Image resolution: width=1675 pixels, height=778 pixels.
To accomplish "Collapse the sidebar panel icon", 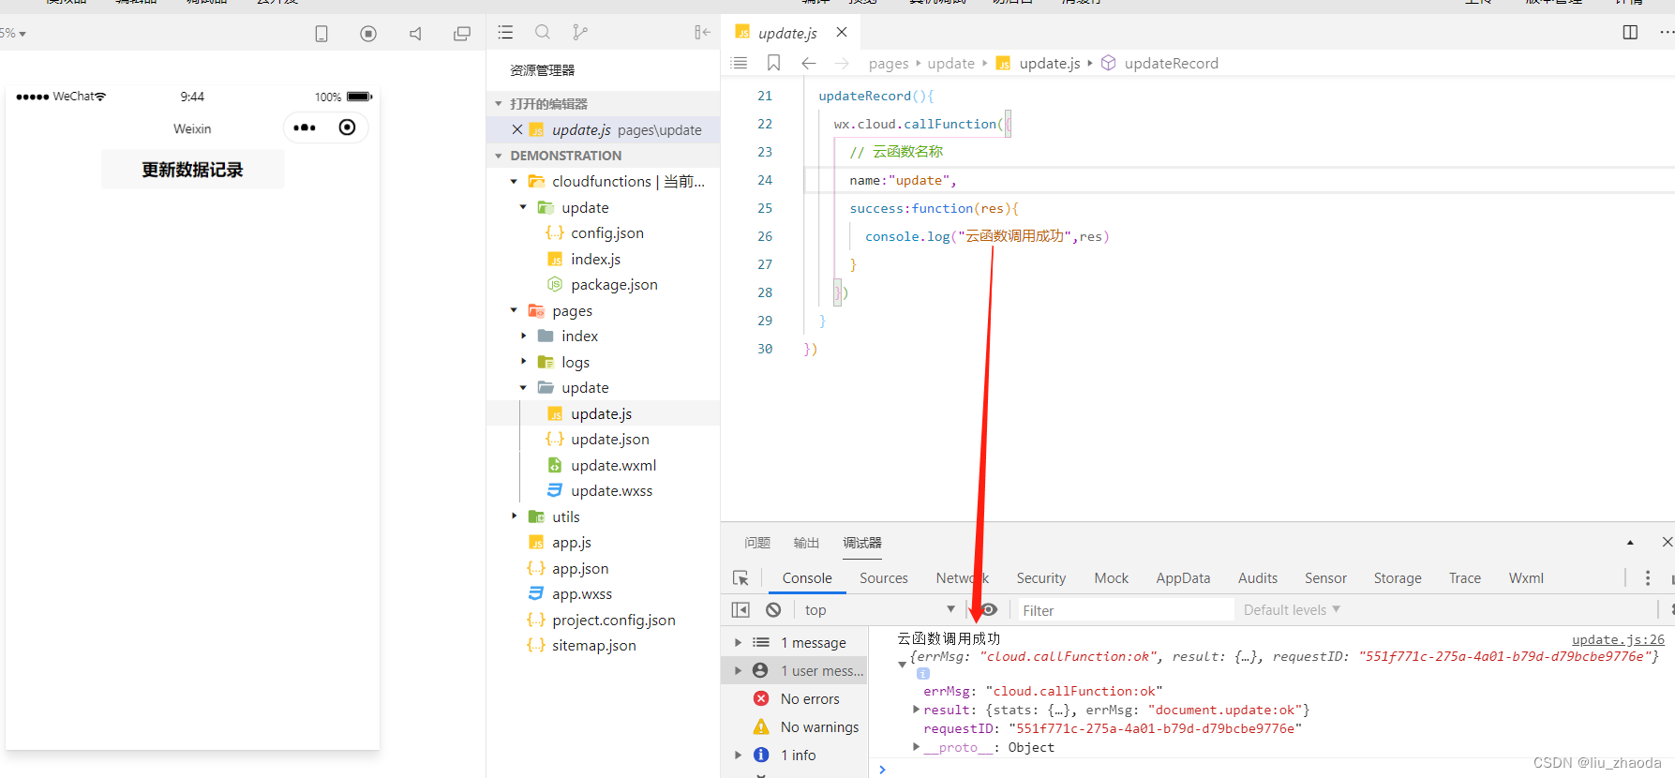I will pos(702,32).
